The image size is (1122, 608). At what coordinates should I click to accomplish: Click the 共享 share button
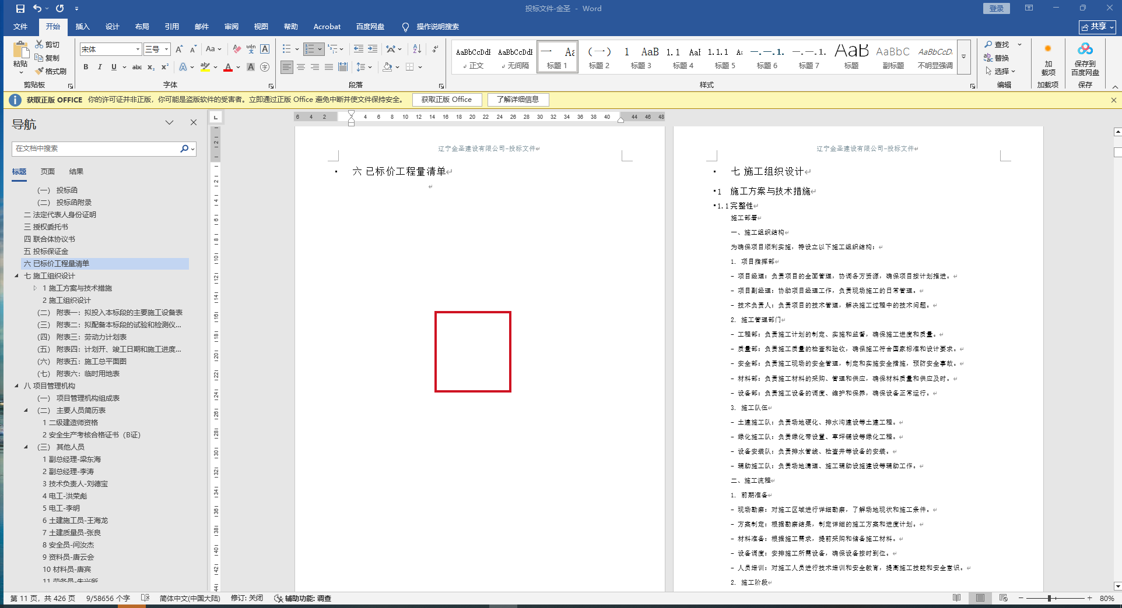(1098, 27)
